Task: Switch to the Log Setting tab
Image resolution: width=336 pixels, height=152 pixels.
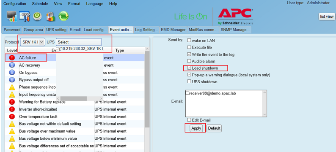Action: click(146, 30)
